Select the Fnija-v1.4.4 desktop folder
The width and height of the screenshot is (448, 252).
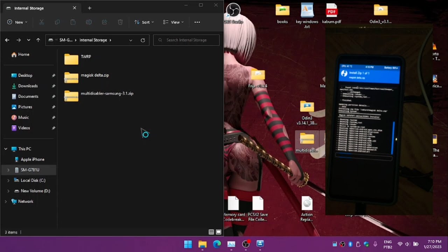pyautogui.click(x=258, y=78)
